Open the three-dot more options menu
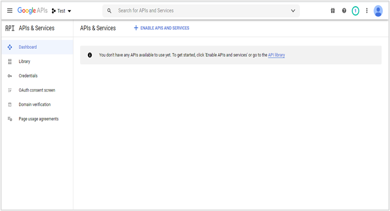390x211 pixels. pos(367,11)
